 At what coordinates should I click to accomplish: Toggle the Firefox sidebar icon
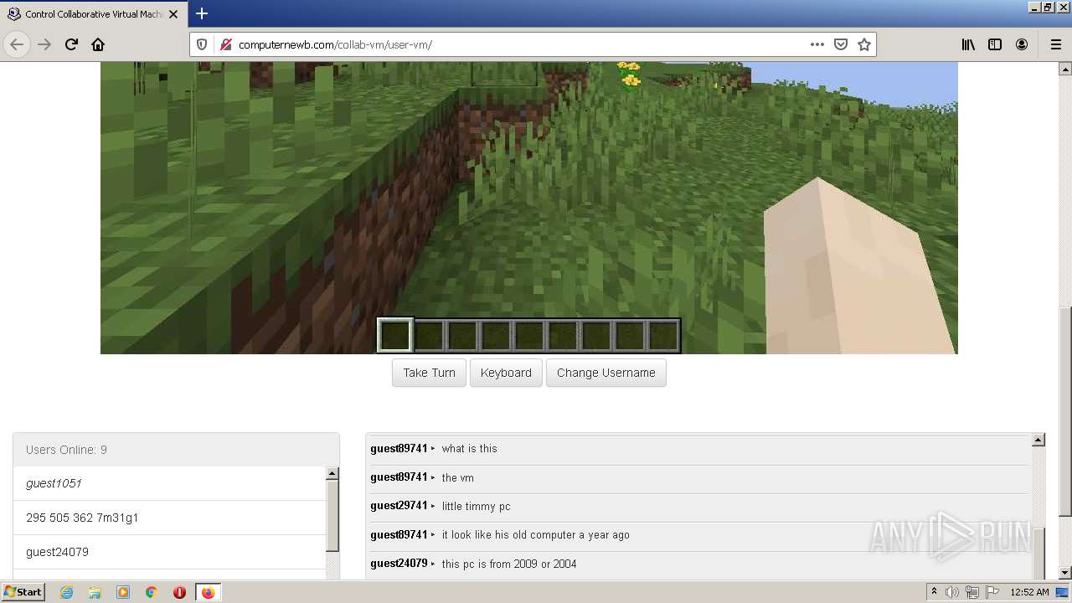tap(995, 44)
